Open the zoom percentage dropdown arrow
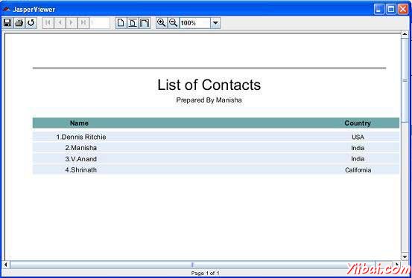412x278 pixels. click(215, 23)
